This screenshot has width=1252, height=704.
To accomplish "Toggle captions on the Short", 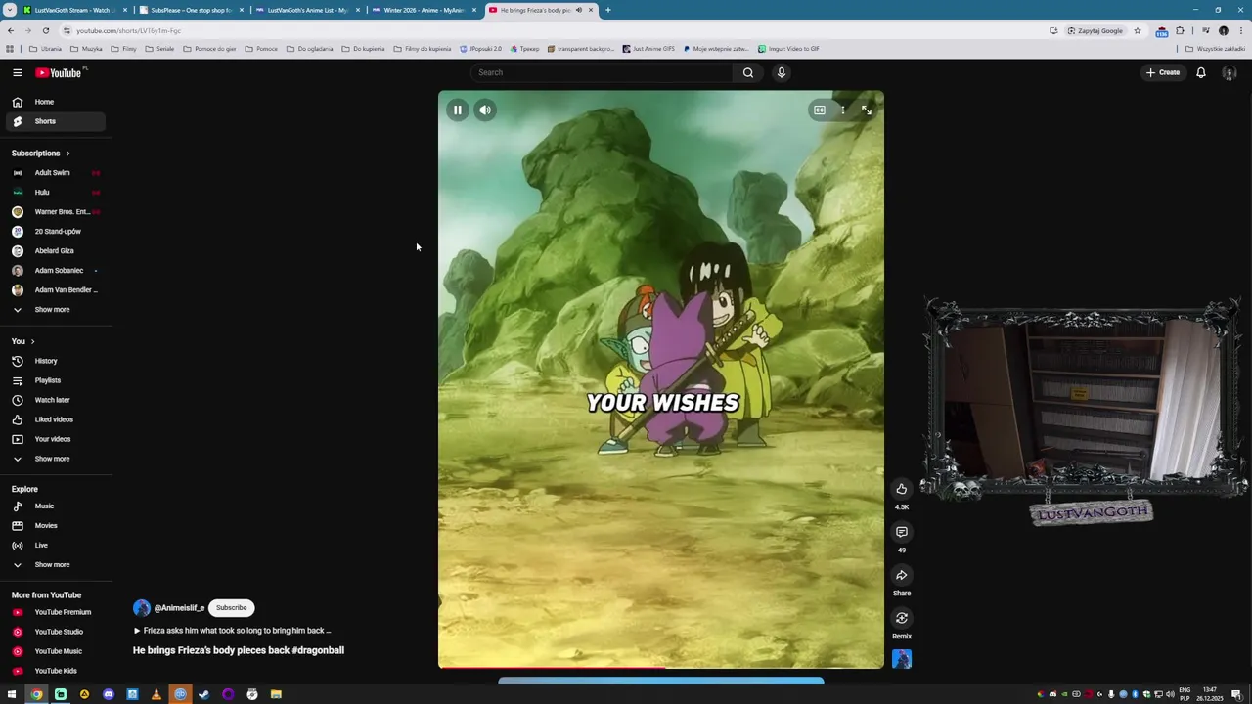I will point(820,110).
